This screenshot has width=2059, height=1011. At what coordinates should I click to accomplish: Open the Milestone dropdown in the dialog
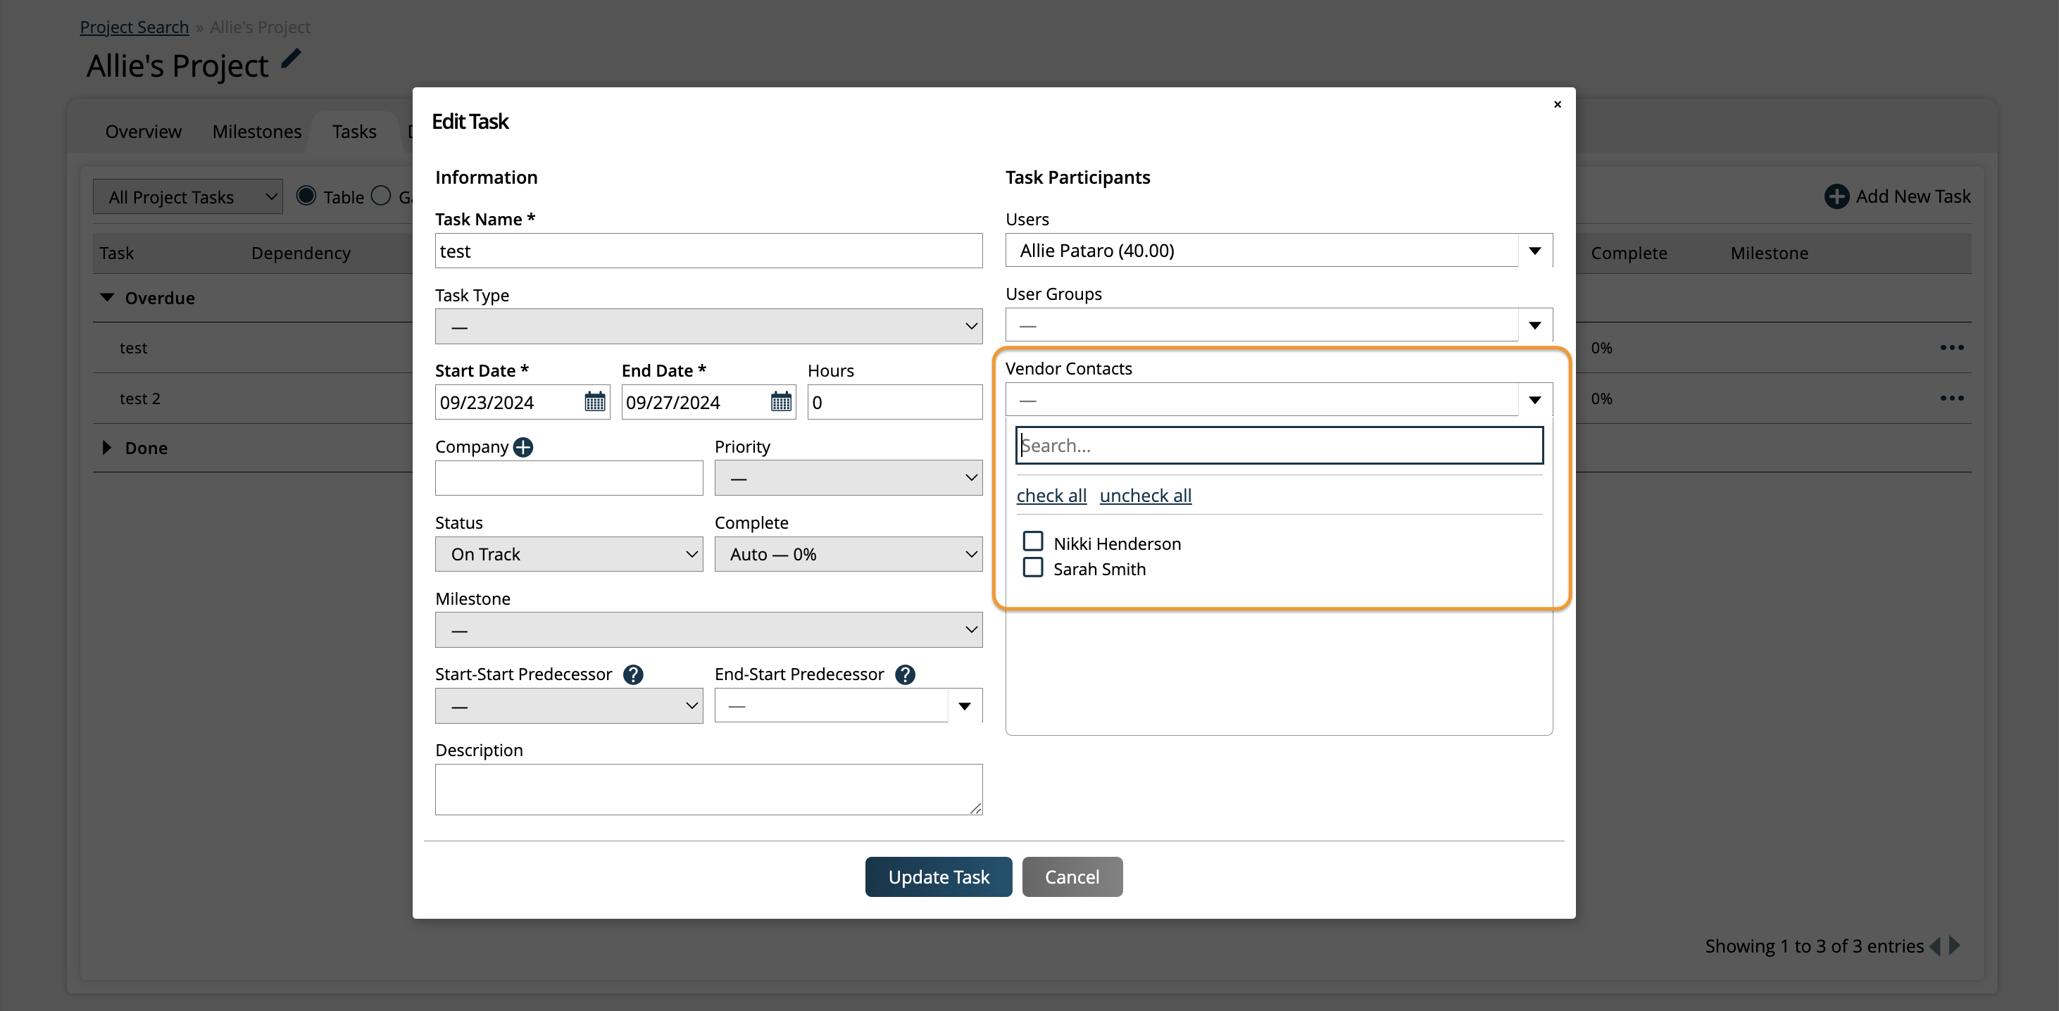pos(708,630)
